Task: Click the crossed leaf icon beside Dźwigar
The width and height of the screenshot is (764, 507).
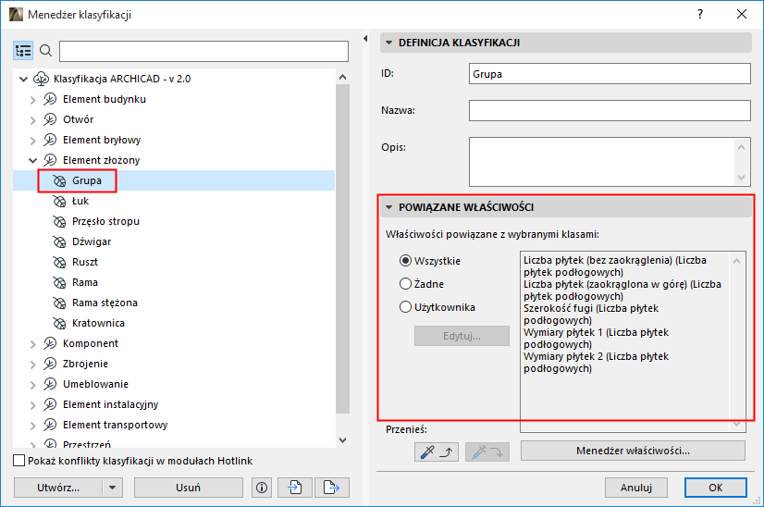Action: click(x=59, y=242)
